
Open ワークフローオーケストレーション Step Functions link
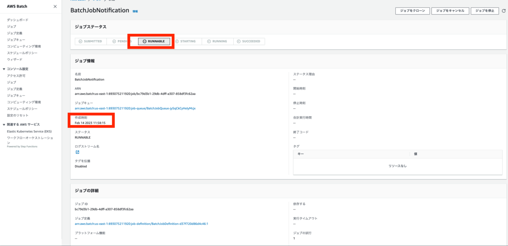(30, 140)
